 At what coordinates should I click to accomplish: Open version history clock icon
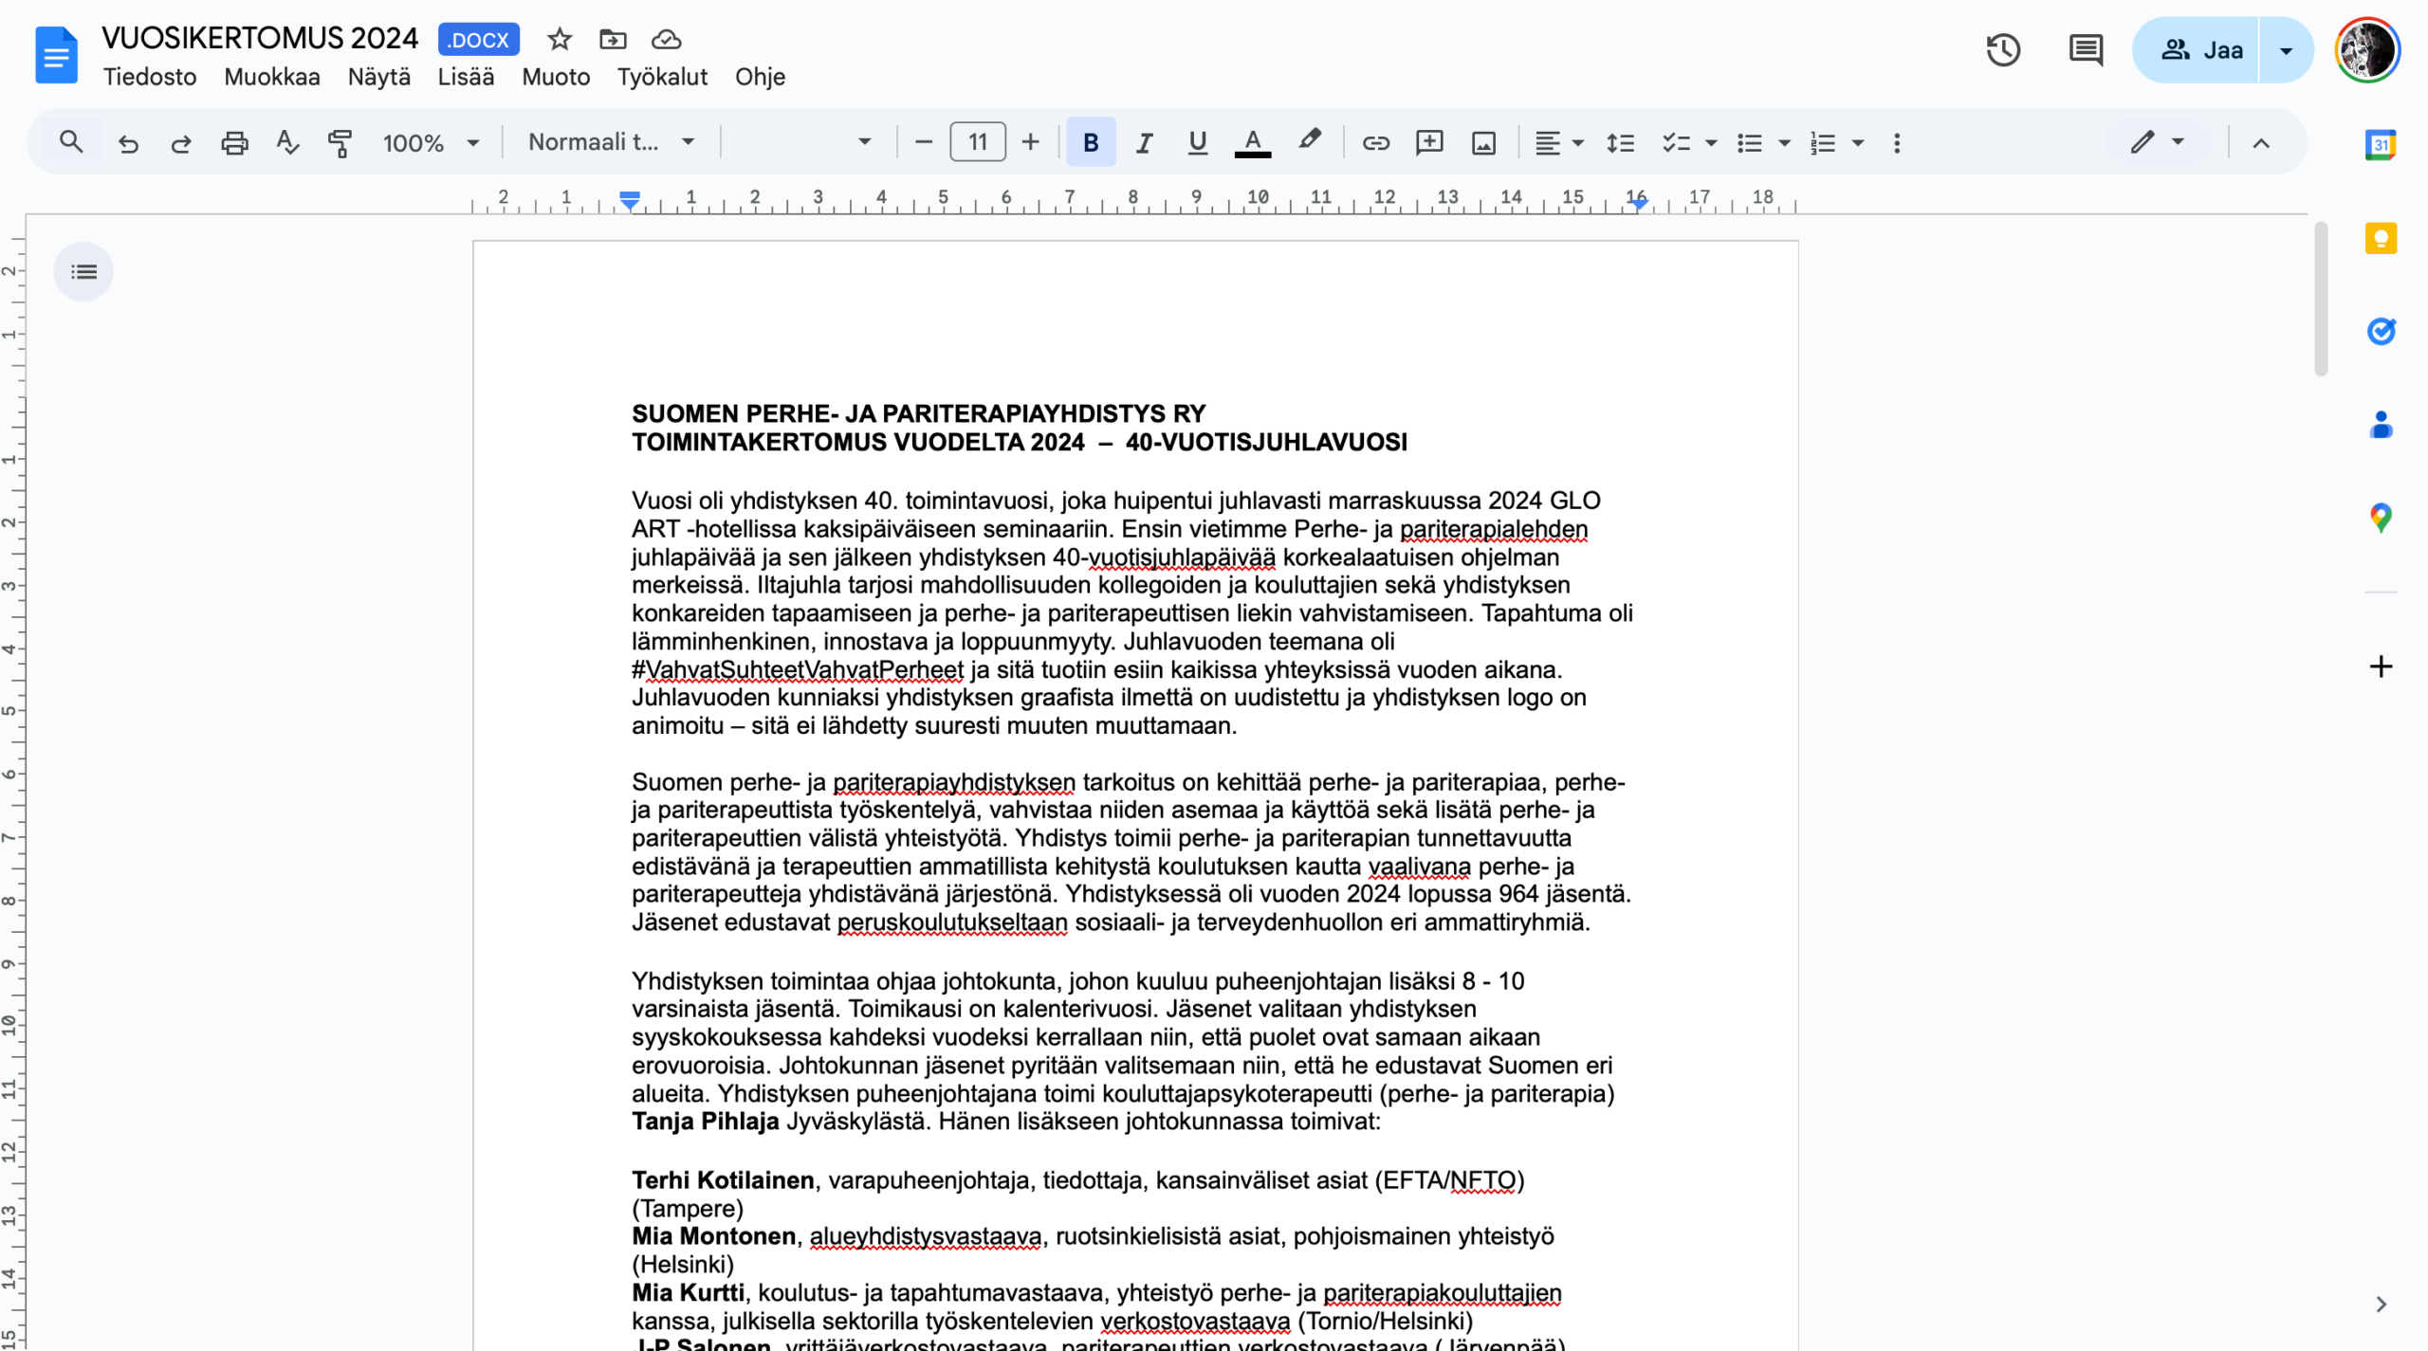pos(2003,50)
